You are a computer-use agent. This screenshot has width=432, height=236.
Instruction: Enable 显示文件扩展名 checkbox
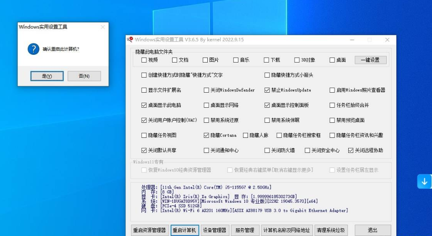[x=144, y=90]
